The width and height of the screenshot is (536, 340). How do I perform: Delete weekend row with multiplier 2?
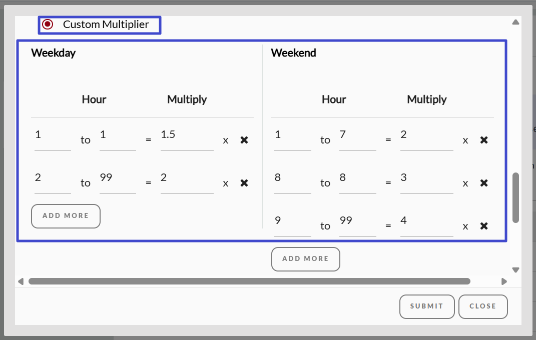(484, 140)
